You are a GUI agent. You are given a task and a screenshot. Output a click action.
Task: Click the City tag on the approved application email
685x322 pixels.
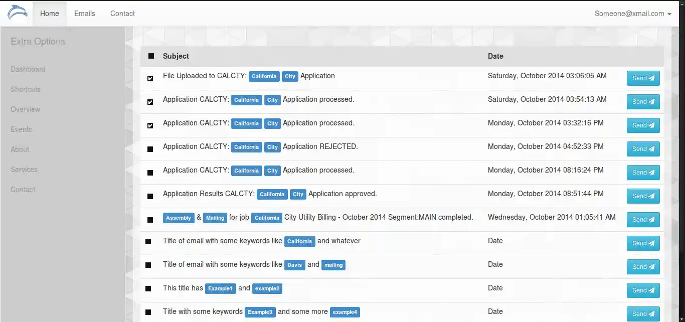(x=298, y=194)
